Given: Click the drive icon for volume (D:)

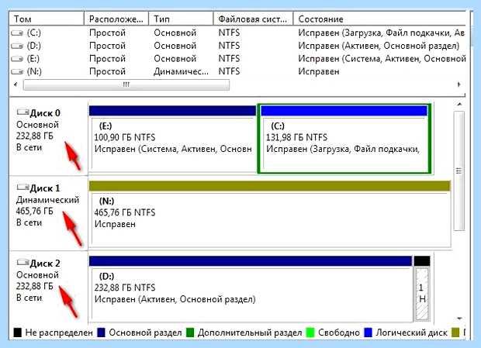Looking at the screenshot, I should 17,46.
